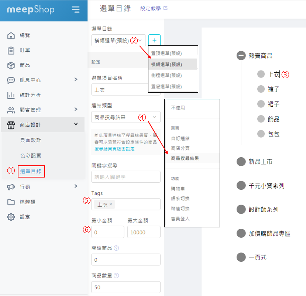Open 設定 gear icon in sidebar
This screenshot has height=296, width=306.
(x=11, y=217)
